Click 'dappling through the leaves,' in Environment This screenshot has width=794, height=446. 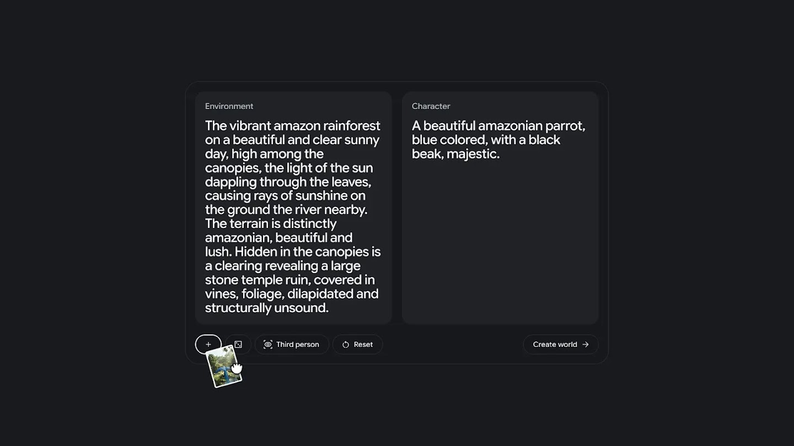[x=288, y=182]
